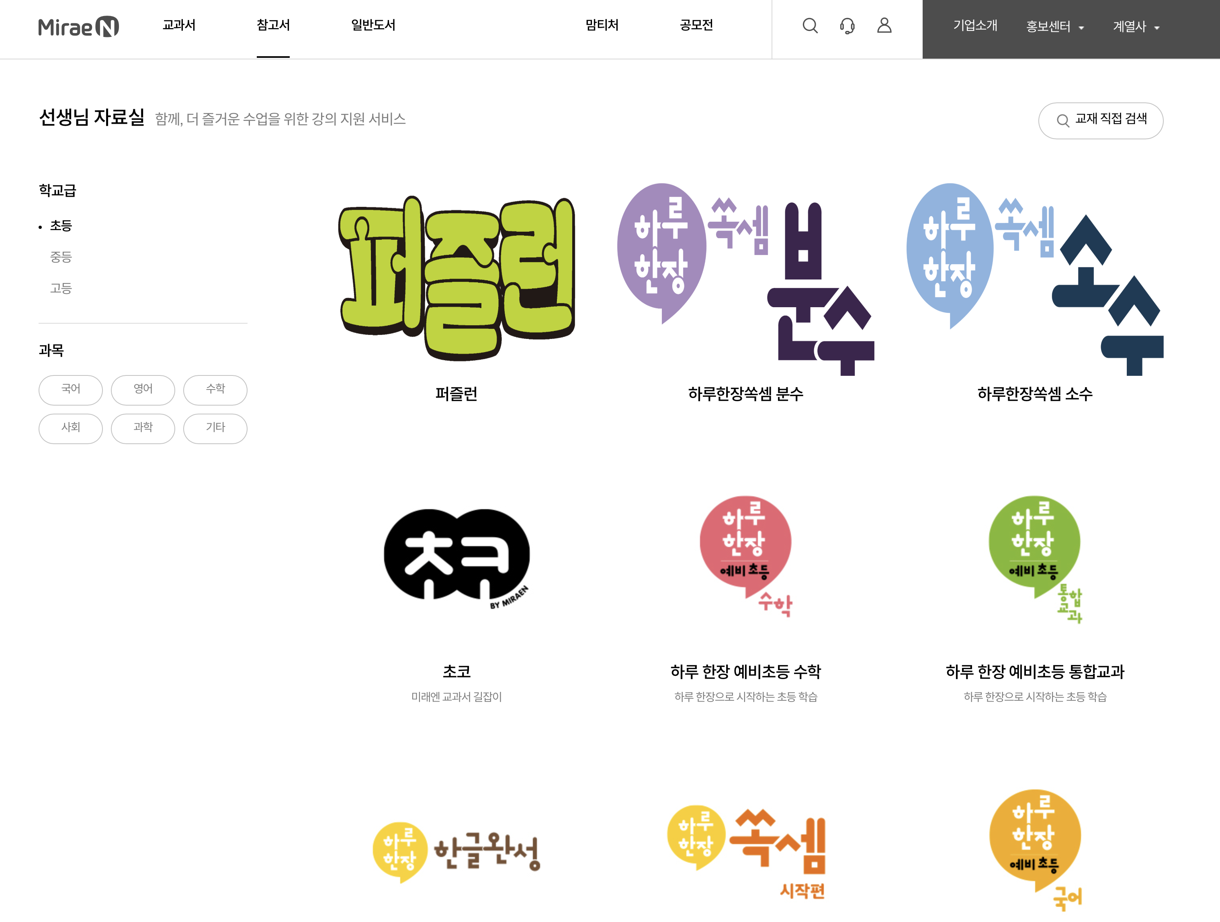Open the customer support headset icon
Screen dimensions: 1220x922
coord(847,26)
